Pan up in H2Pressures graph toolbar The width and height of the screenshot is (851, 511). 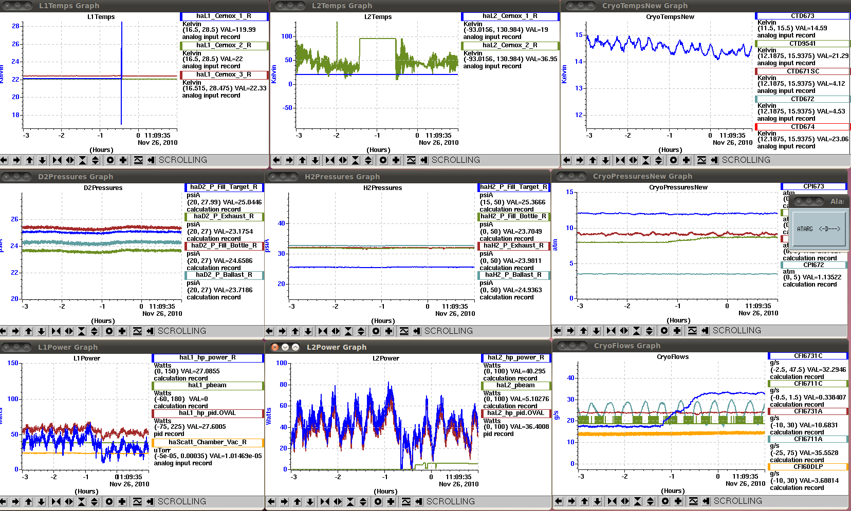pos(295,331)
